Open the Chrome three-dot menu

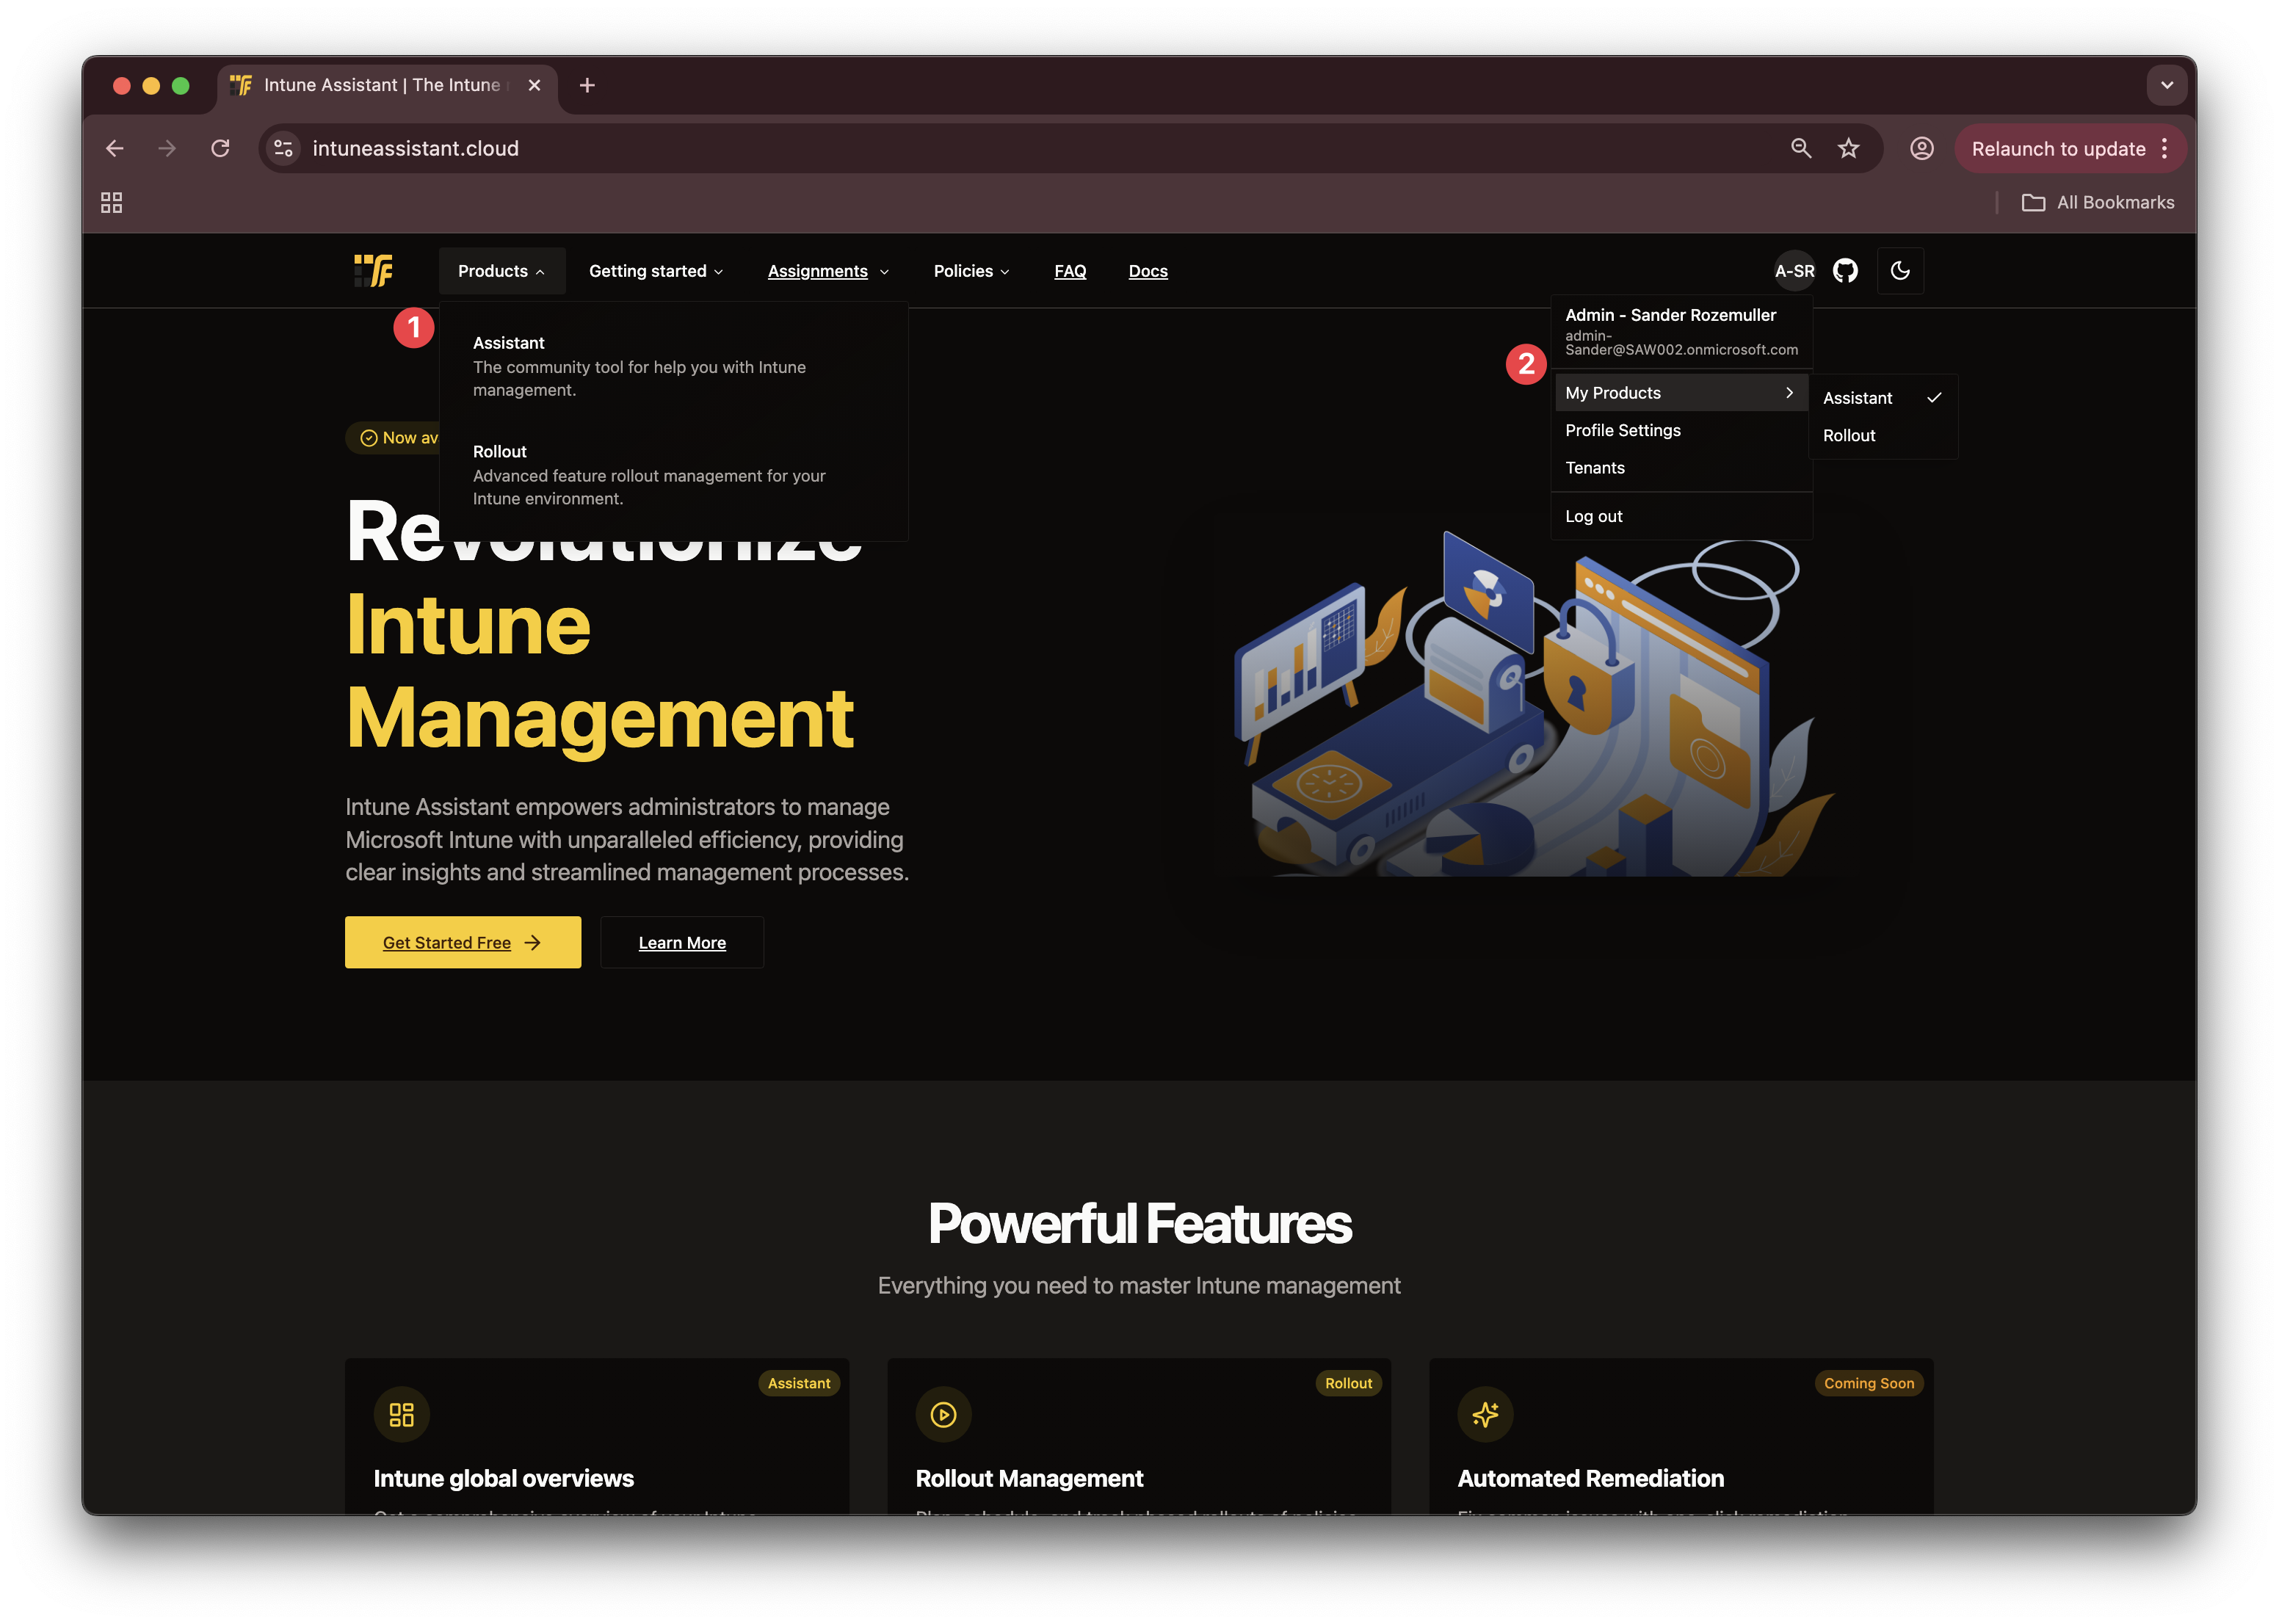tap(2164, 149)
